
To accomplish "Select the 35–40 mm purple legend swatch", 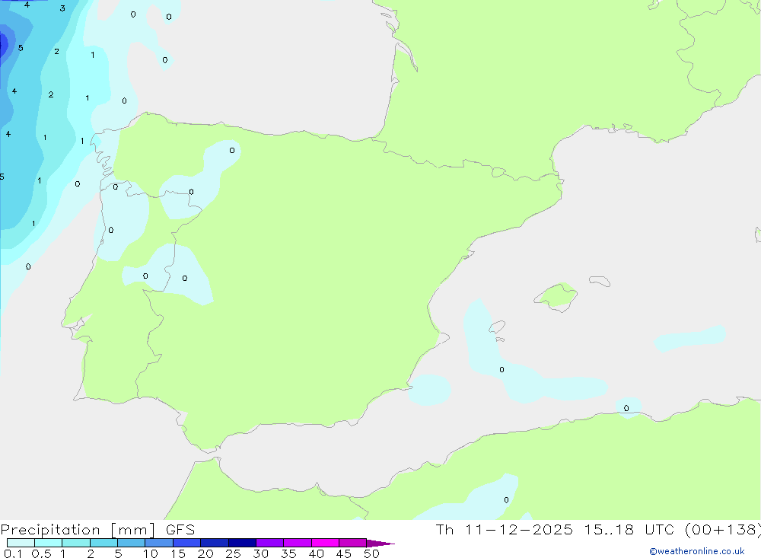I will pyautogui.click(x=297, y=543).
